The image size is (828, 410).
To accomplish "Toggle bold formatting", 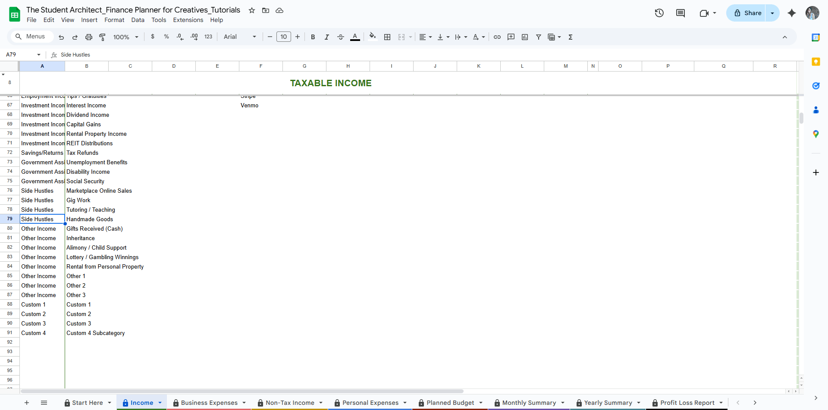I will [x=313, y=37].
